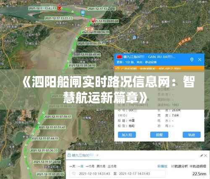This screenshot has height=179, width=210.
Task: Click the 2021.12.11 07:44:11 timestamp label
Action: [45, 139]
